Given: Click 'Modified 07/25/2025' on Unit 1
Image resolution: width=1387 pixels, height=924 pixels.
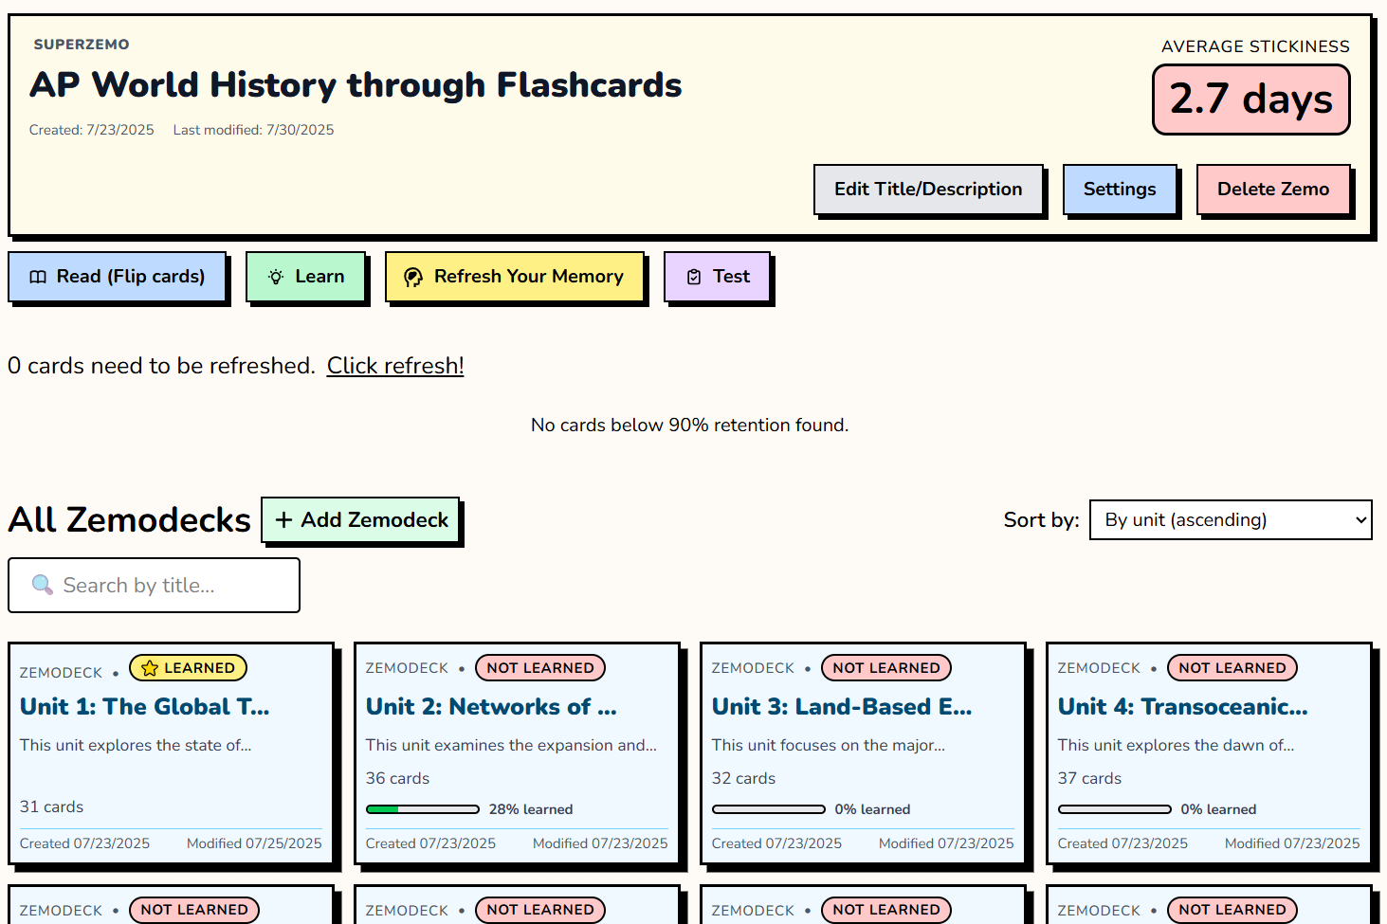Looking at the screenshot, I should tap(254, 843).
